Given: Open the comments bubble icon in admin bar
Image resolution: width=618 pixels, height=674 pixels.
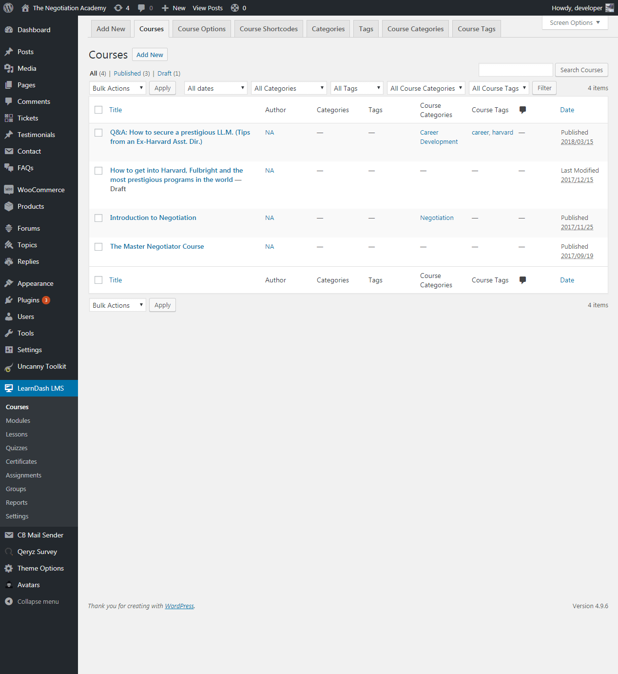Looking at the screenshot, I should click(x=141, y=8).
